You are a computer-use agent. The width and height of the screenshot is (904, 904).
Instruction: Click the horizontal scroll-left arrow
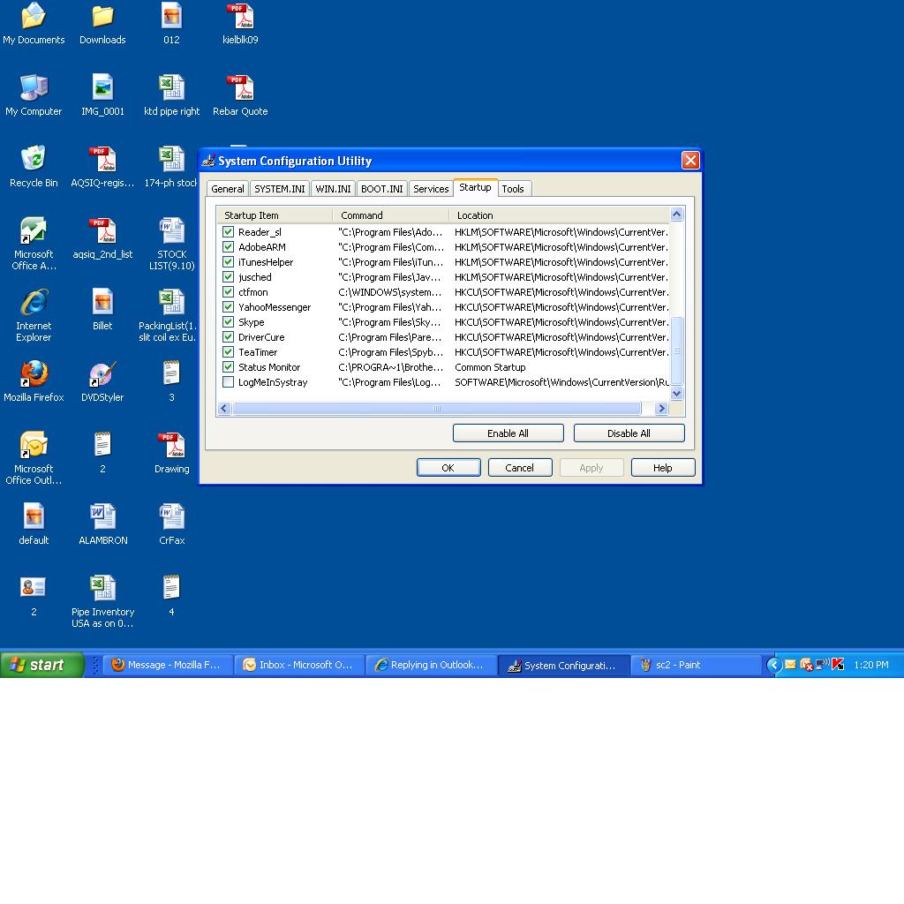224,408
